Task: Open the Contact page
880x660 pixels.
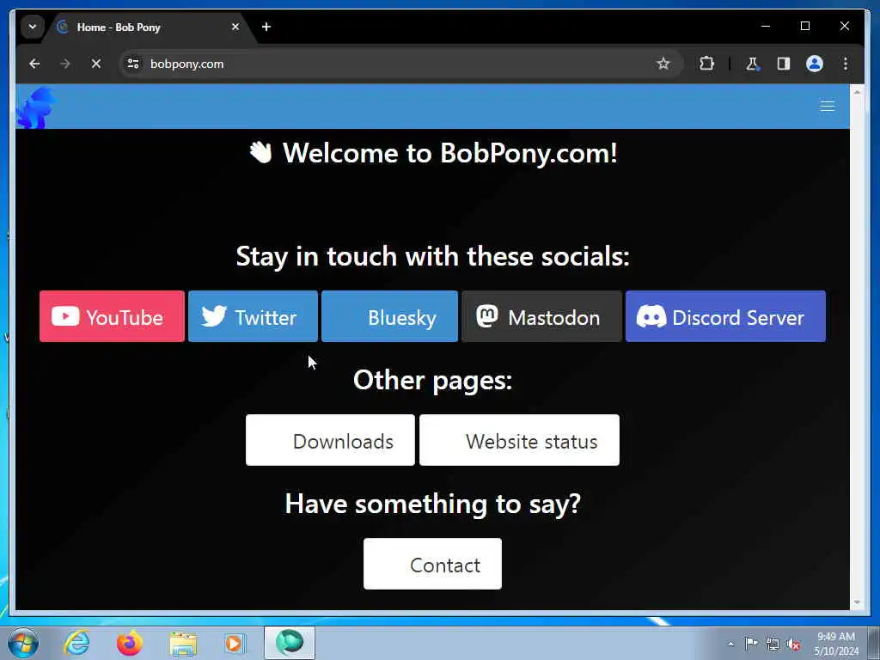Action: (432, 564)
